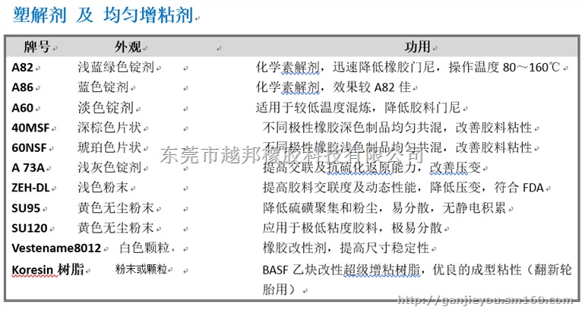The image size is (585, 310).
Task: Select 黄色无尘粉末 in the SU95 row
Action: [115, 207]
